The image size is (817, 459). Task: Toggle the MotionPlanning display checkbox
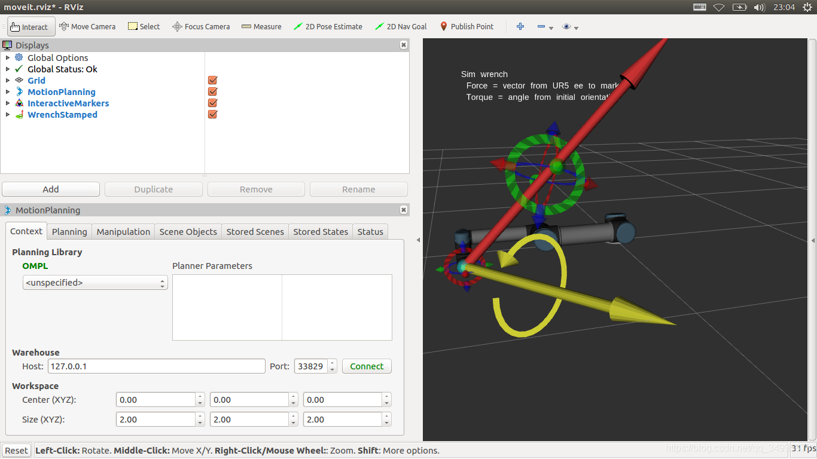(212, 91)
